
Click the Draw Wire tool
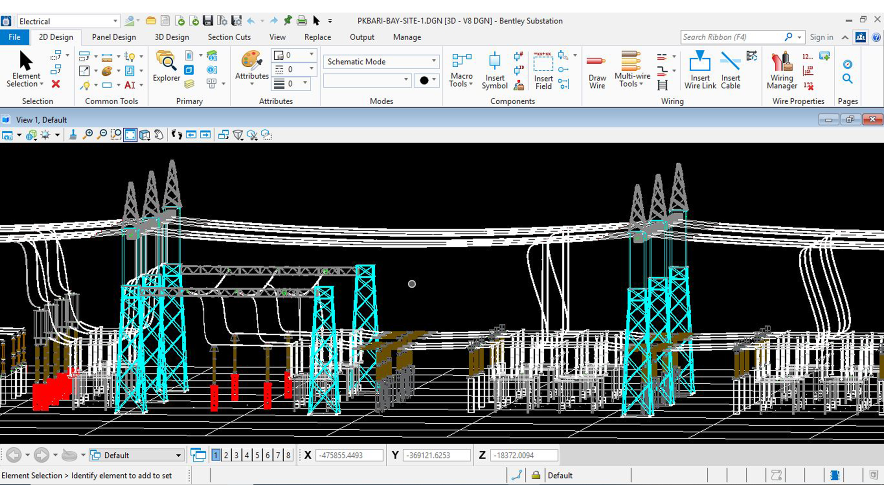tap(597, 70)
